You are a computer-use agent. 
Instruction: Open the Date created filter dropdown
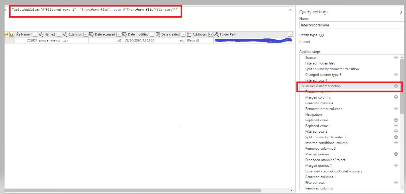183,34
